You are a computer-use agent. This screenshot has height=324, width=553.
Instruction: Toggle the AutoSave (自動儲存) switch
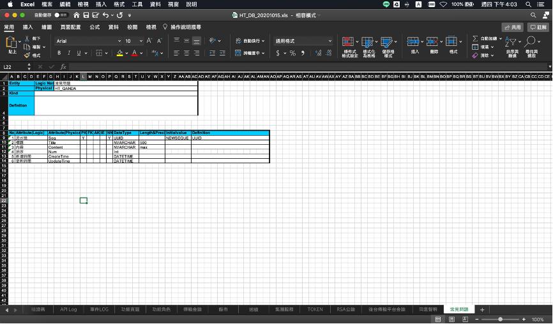tap(61, 15)
